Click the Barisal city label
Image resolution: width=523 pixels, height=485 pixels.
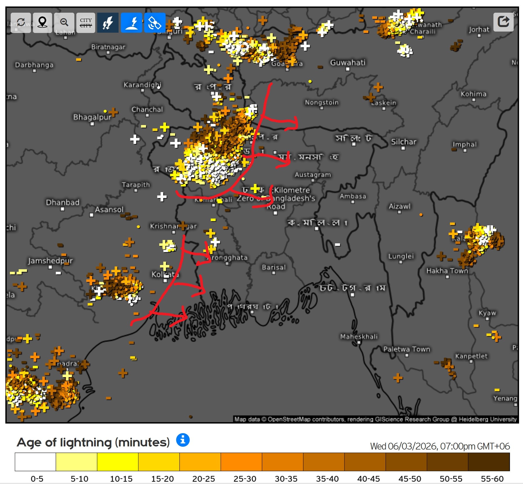click(274, 267)
